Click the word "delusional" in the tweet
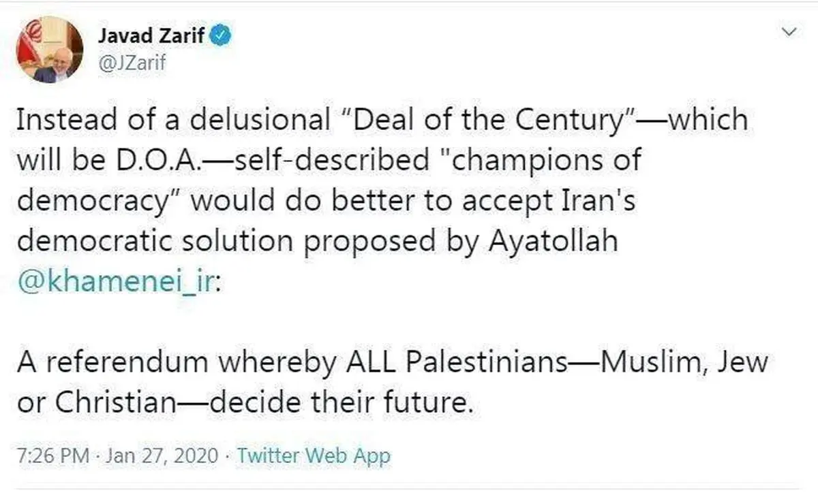This screenshot has width=818, height=497. click(x=258, y=121)
